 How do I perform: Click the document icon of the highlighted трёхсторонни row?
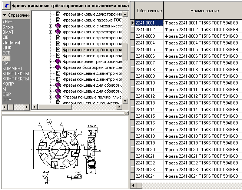tap(58, 50)
